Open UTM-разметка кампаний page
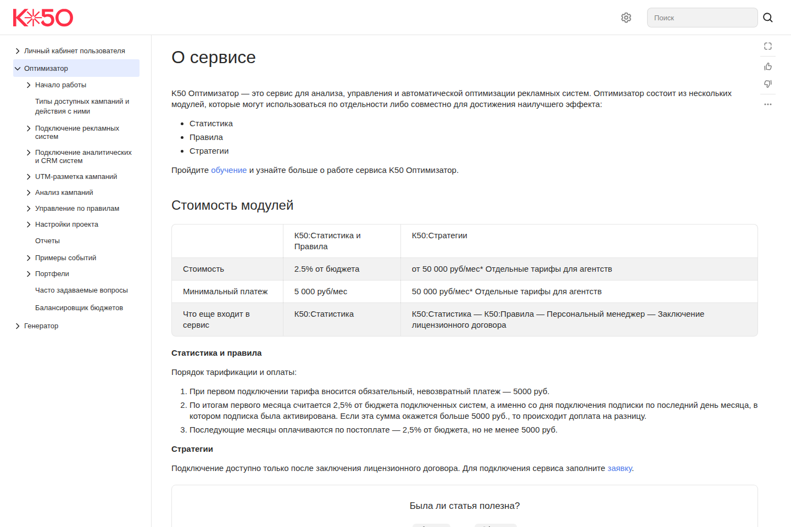 [76, 177]
